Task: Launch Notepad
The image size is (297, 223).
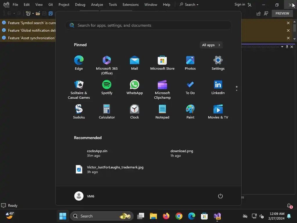Action: [162, 112]
